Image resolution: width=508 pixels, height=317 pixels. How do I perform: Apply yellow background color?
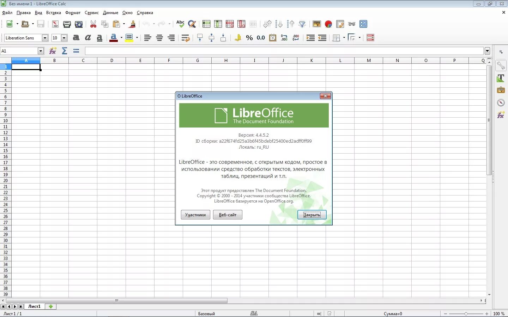(x=129, y=38)
